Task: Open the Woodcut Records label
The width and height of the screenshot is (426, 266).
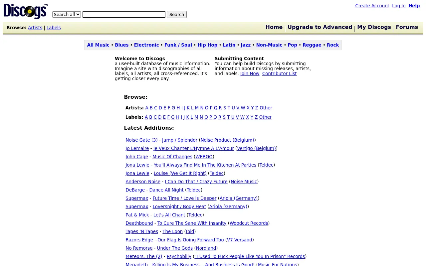Action: [249, 223]
